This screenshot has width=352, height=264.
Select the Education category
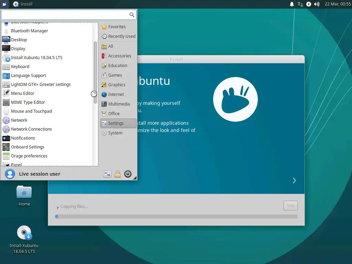click(118, 66)
